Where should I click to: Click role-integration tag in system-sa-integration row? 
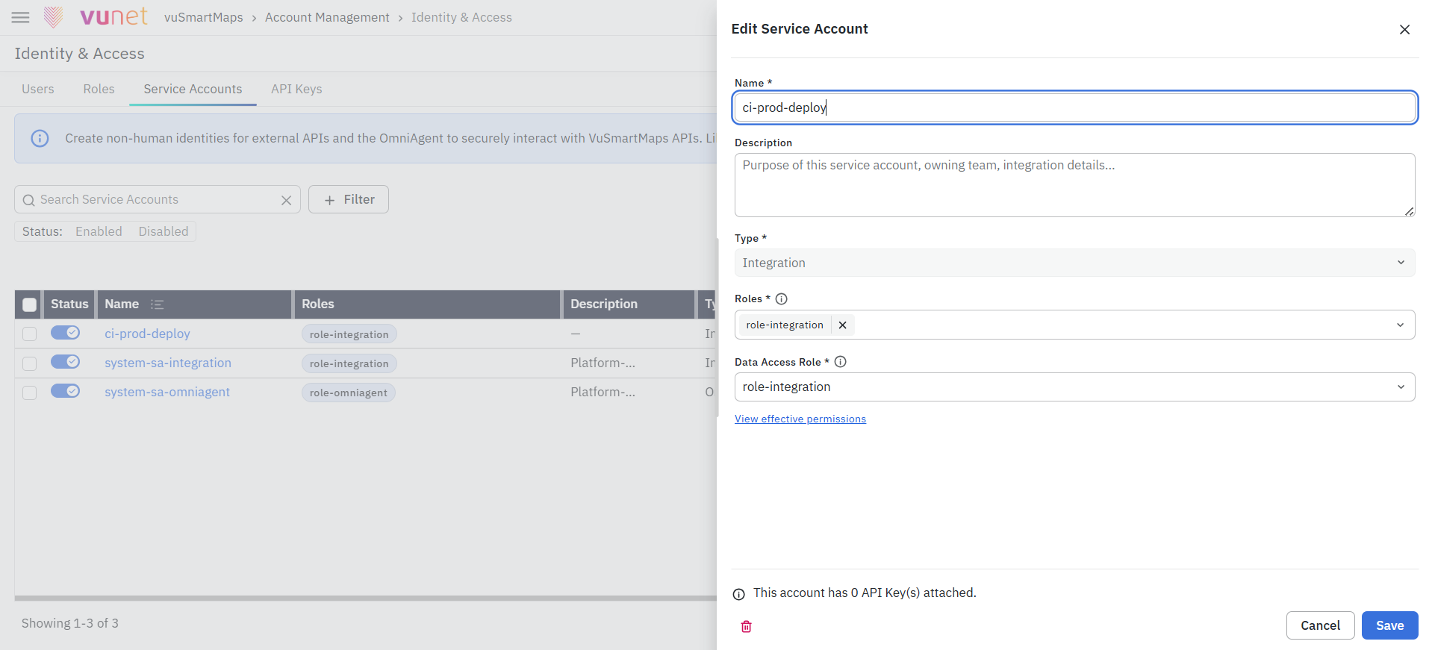(349, 363)
